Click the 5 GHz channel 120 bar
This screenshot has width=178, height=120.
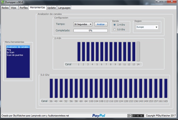[x=116, y=88]
